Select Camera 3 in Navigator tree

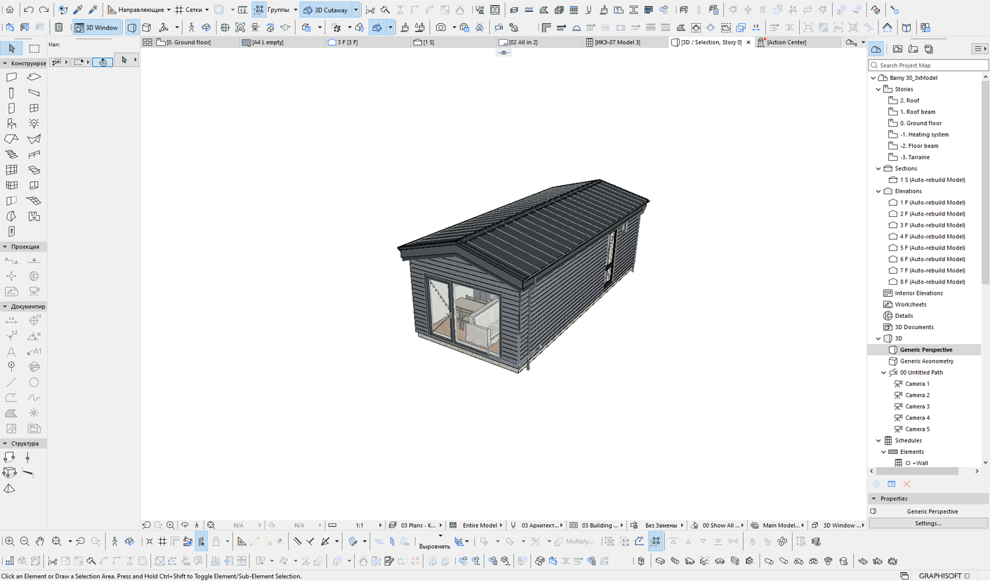(917, 407)
